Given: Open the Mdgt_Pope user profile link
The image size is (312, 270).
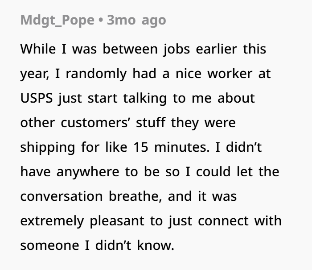Looking at the screenshot, I should [x=57, y=21].
